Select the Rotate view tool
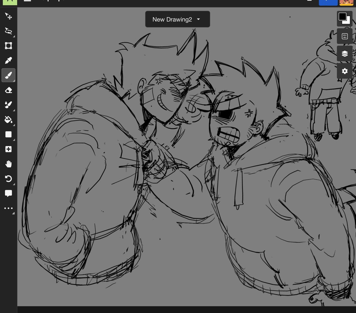 coord(8,179)
